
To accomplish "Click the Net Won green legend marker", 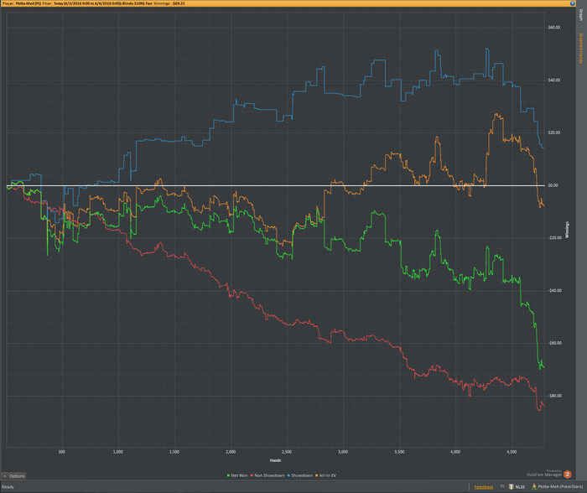I will [228, 475].
